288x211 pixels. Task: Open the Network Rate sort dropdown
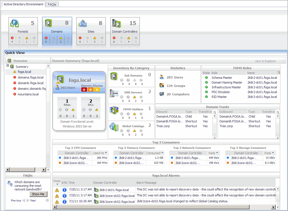tap(217, 153)
